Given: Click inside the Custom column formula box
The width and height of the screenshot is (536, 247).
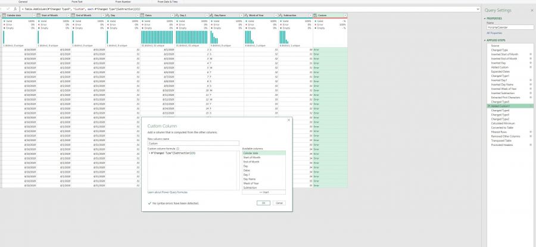Looking at the screenshot, I should click(x=193, y=170).
